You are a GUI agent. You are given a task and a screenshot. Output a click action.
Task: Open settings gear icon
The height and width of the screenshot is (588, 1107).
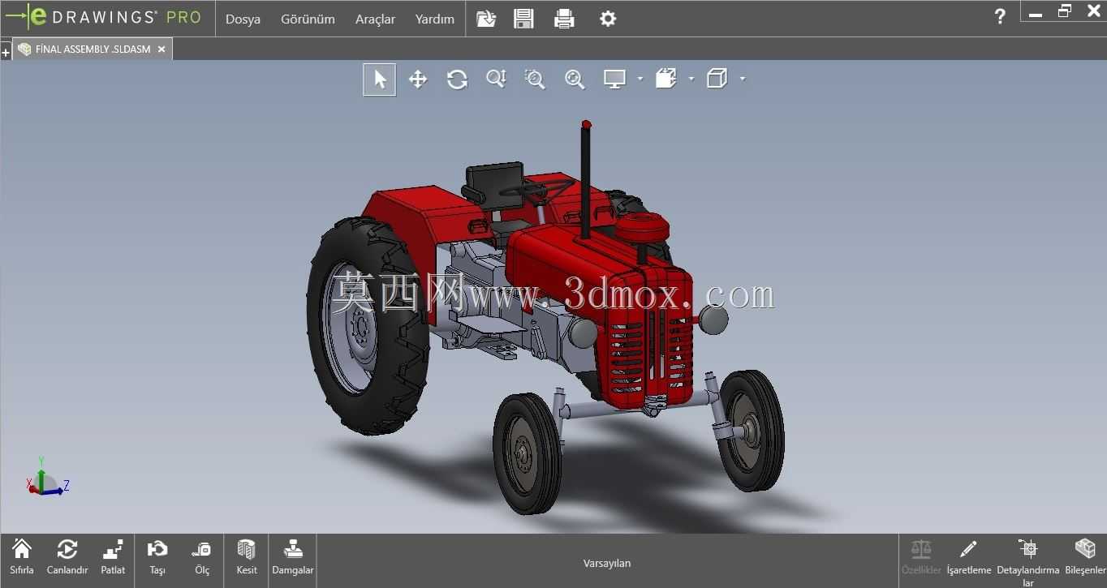click(x=608, y=19)
